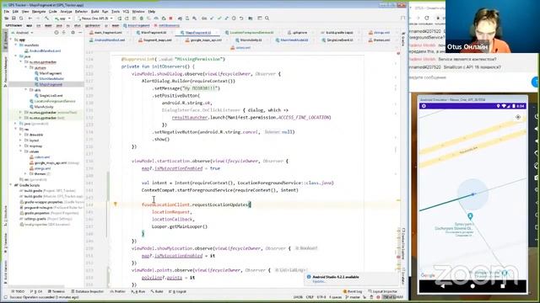The width and height of the screenshot is (540, 303).
Task: Open the VCS menu
Action: click(x=126, y=12)
